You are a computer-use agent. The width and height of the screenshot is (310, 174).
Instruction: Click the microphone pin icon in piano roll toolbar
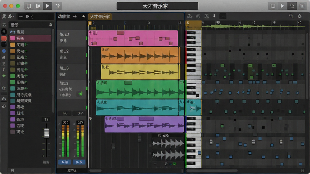(x=214, y=16)
